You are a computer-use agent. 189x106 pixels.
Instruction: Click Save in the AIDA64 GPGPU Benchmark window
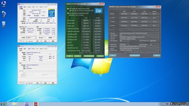[70, 56]
